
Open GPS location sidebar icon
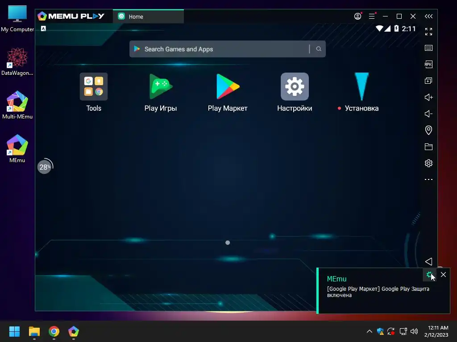coord(428,130)
